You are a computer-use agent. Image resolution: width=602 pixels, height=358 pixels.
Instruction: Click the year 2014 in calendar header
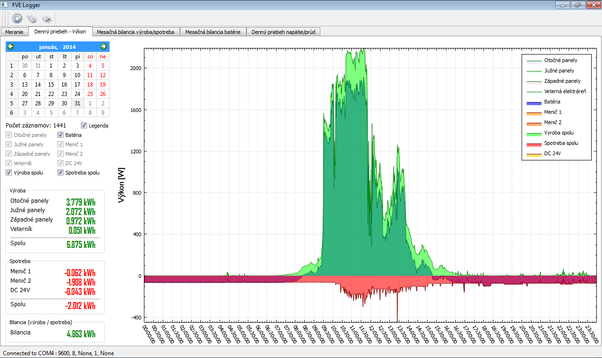69,47
